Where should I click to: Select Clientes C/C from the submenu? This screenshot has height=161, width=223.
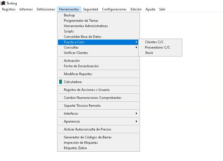154,42
